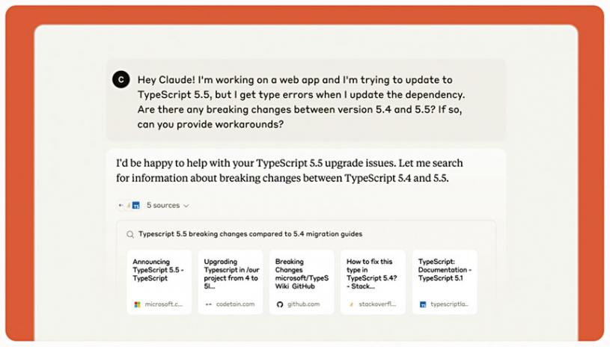The image size is (610, 347).
Task: Click the codetain.com favicon
Action: tap(209, 304)
